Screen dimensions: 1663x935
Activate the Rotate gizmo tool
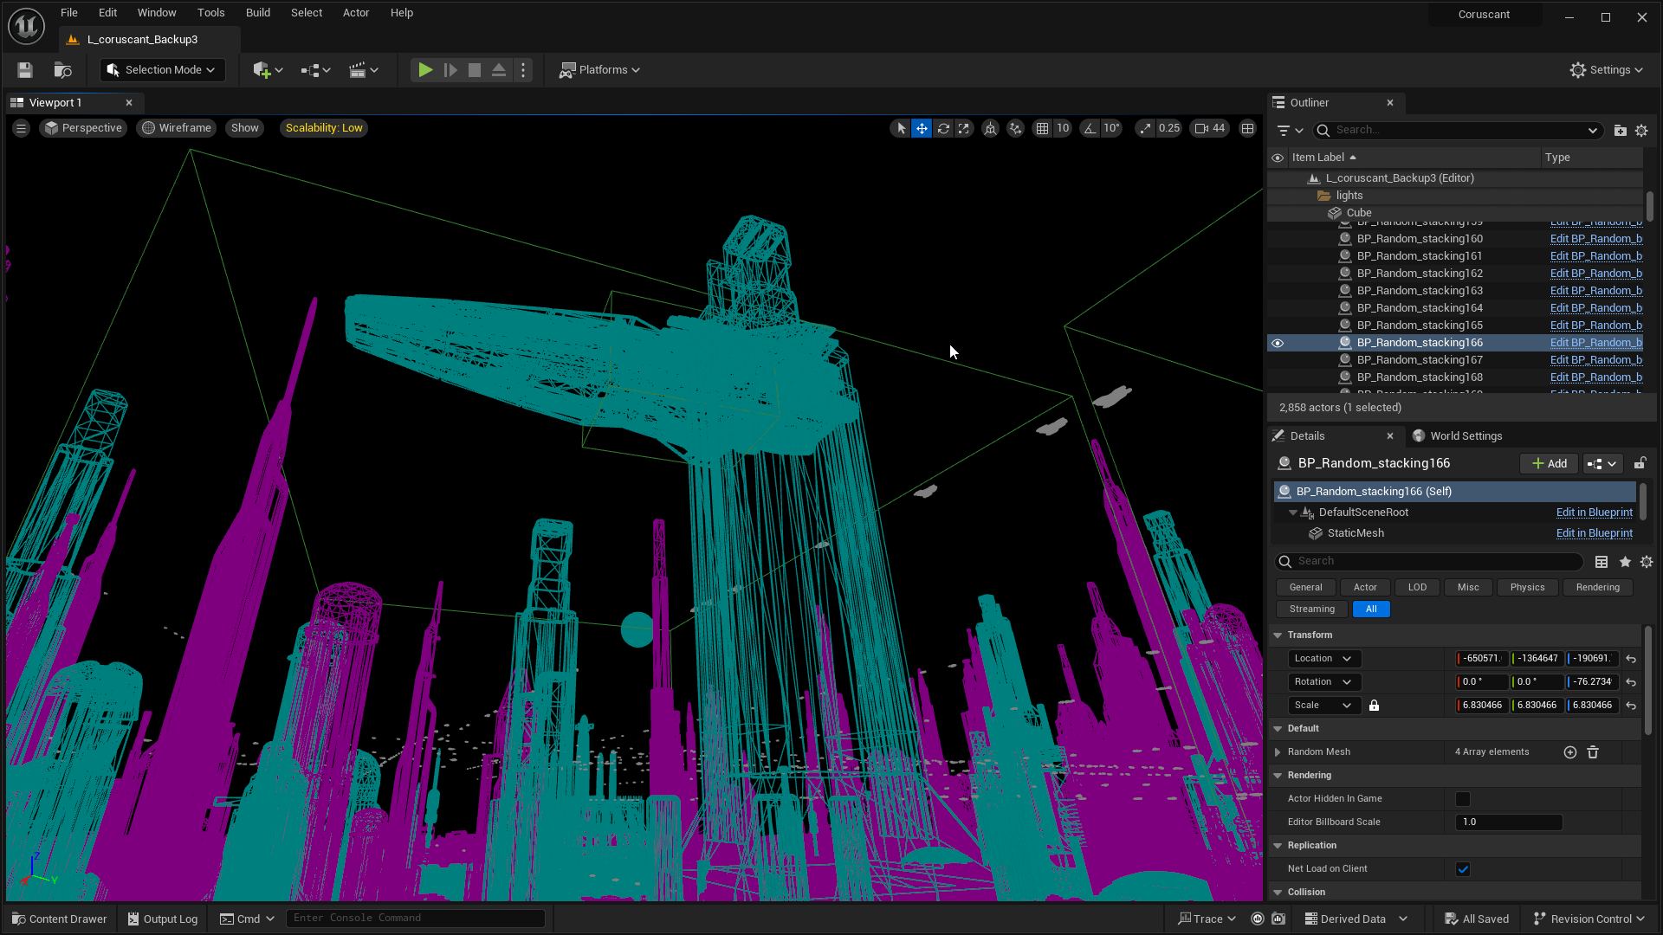point(943,128)
